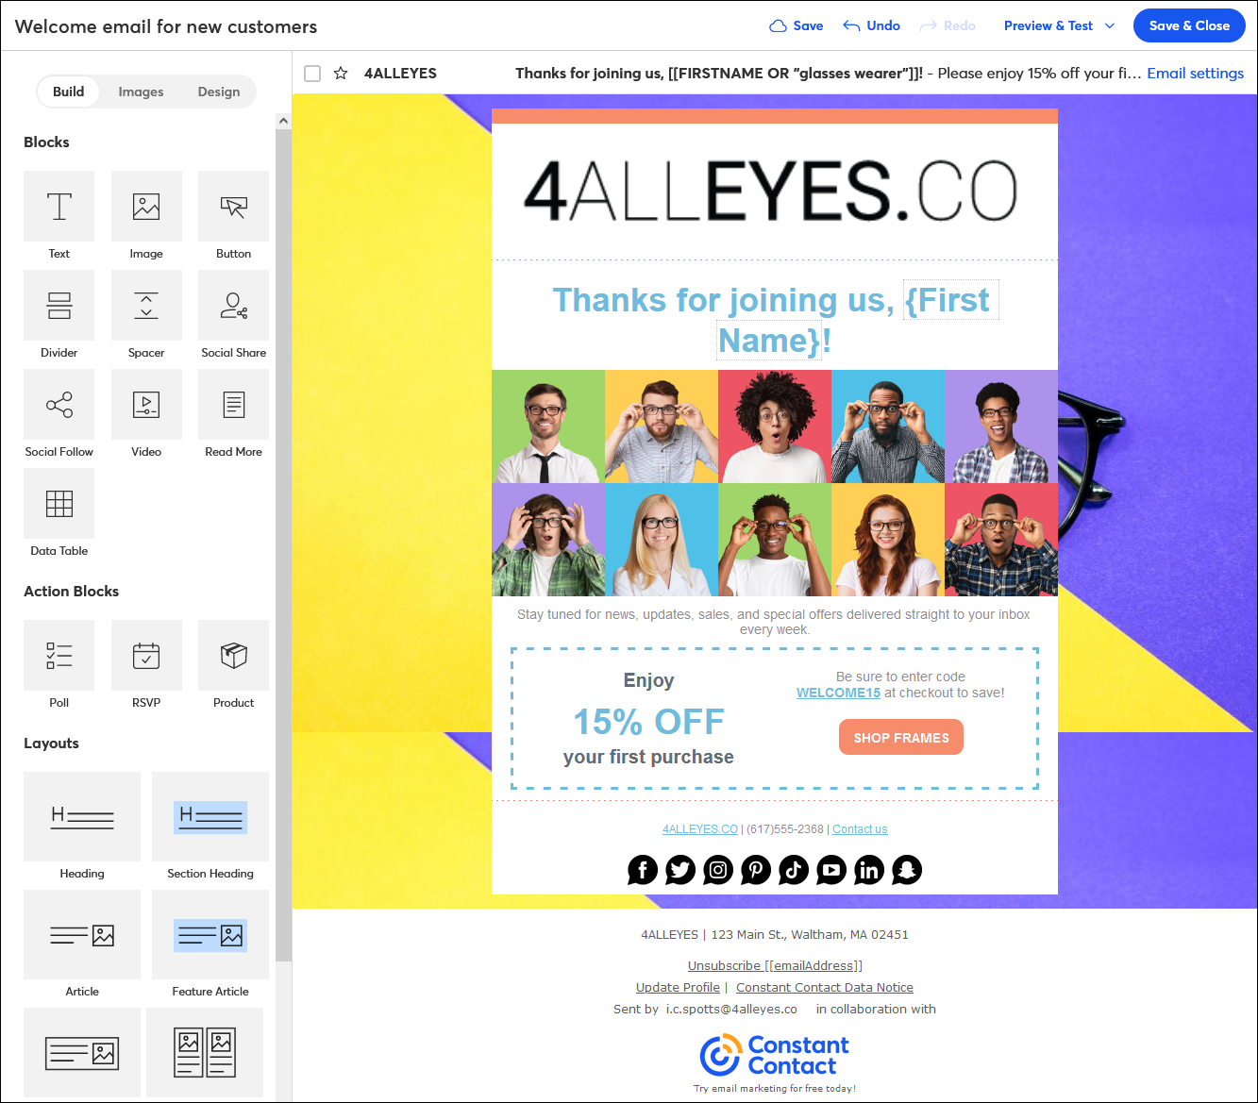Select the 4ALLEYES.CO logo image

pos(771,192)
